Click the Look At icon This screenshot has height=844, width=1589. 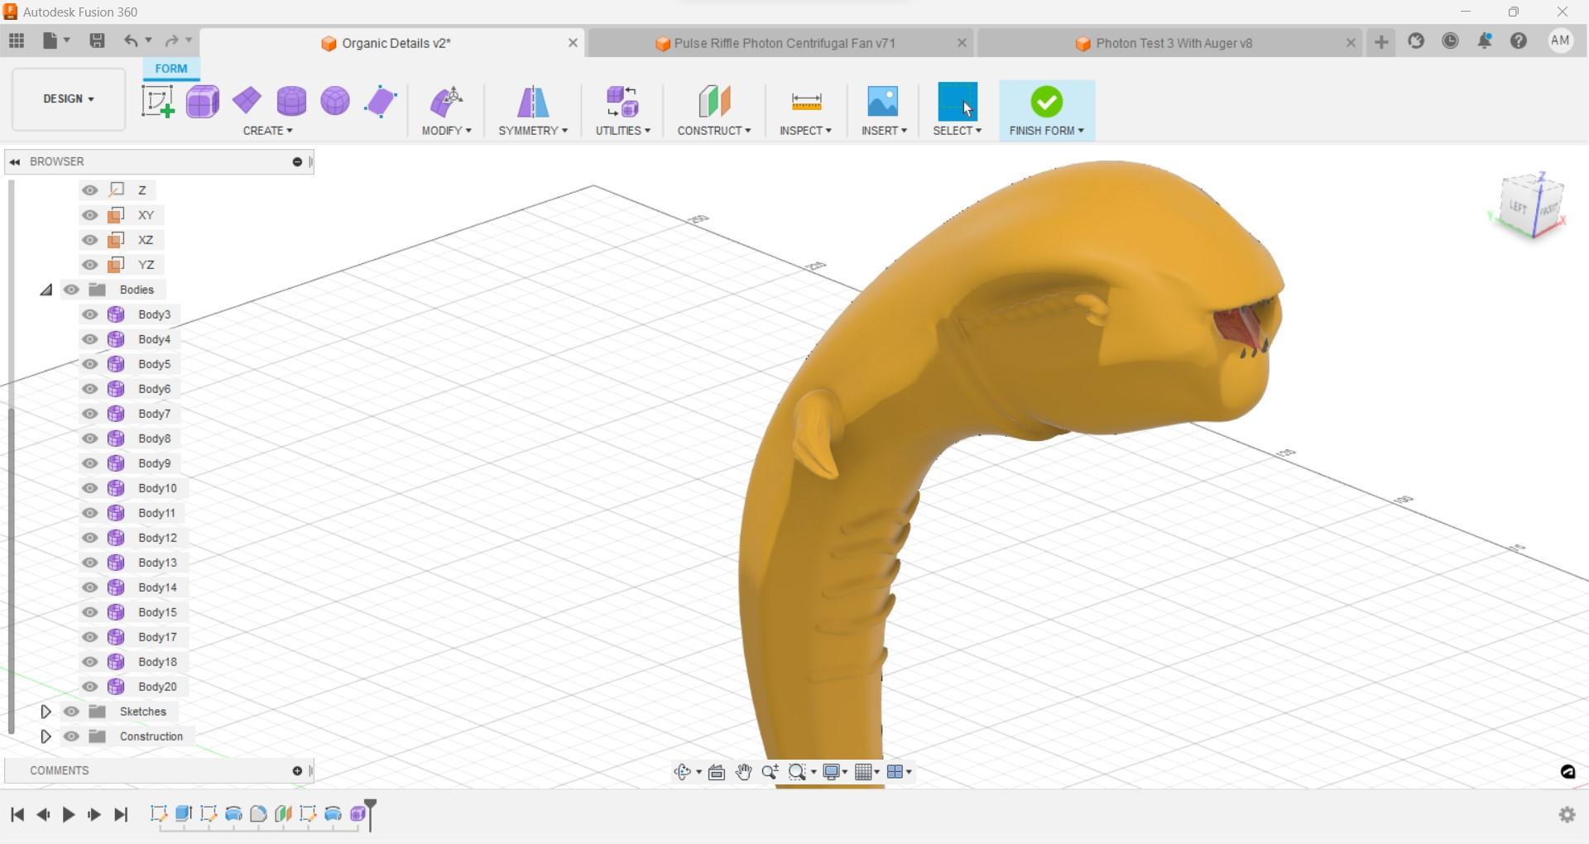point(717,772)
